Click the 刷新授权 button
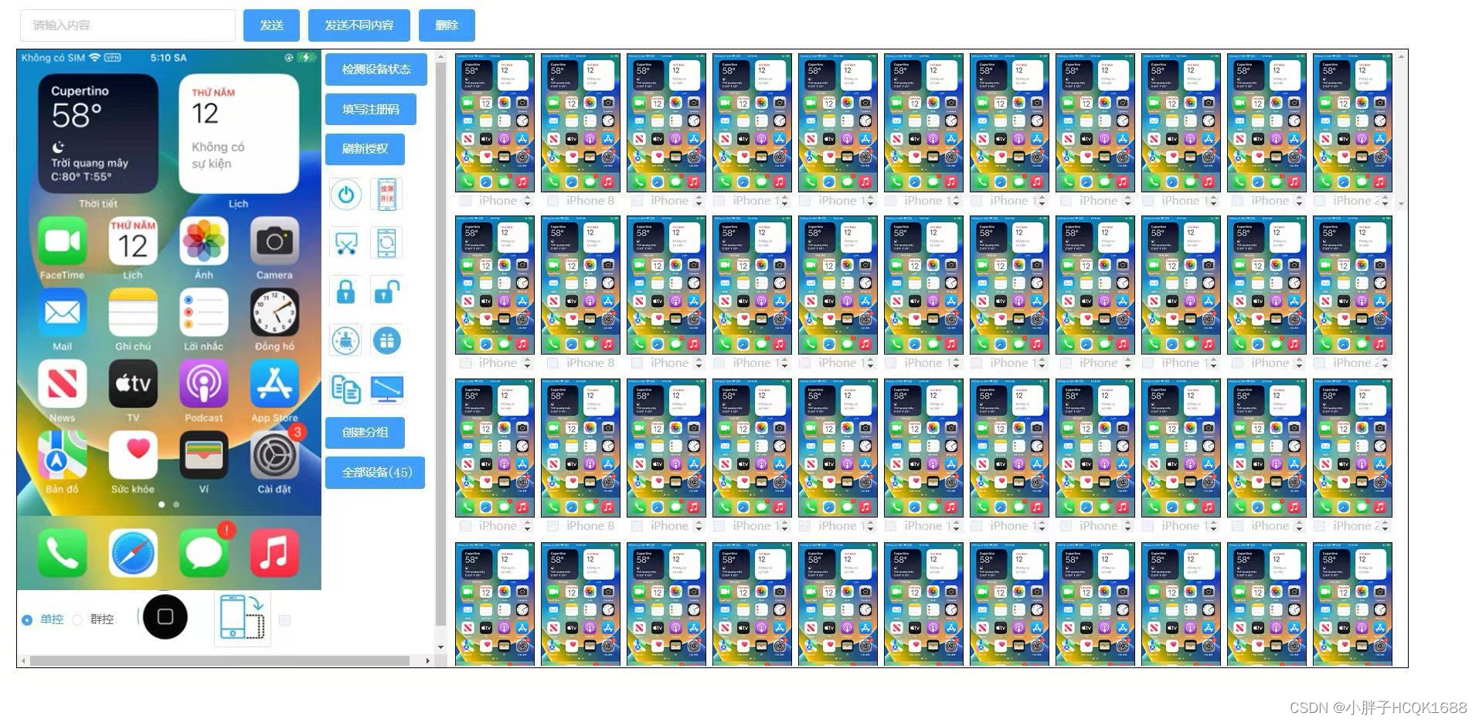Screen dimensions: 1479x723 [365, 149]
